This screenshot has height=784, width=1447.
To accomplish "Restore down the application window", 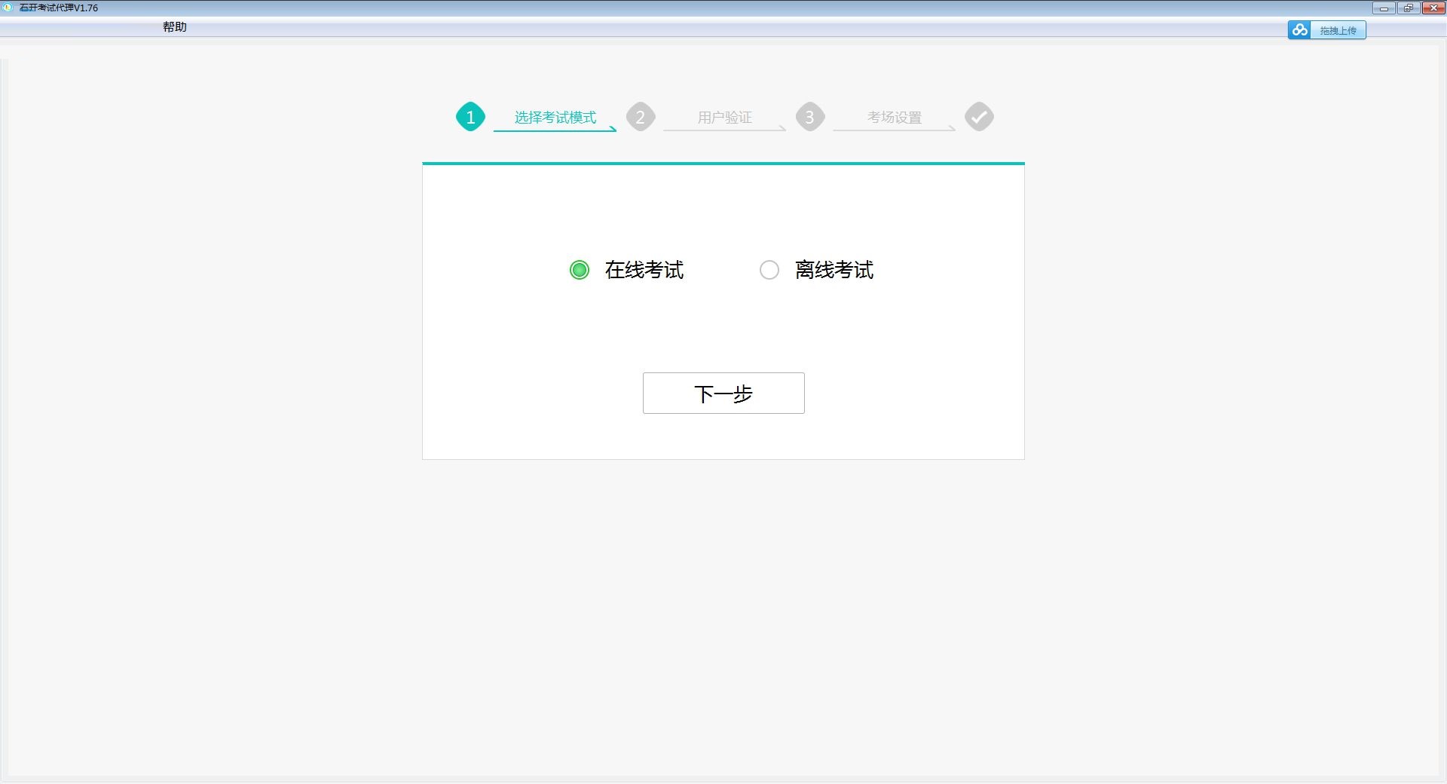I will 1408,8.
